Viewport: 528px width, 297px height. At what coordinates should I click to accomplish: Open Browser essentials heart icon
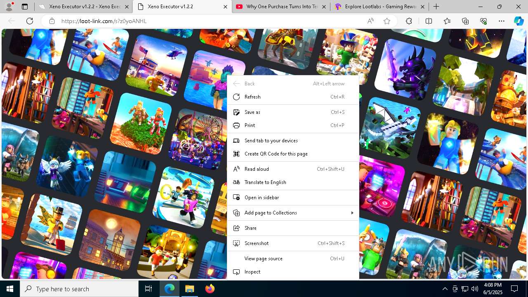[x=483, y=21]
